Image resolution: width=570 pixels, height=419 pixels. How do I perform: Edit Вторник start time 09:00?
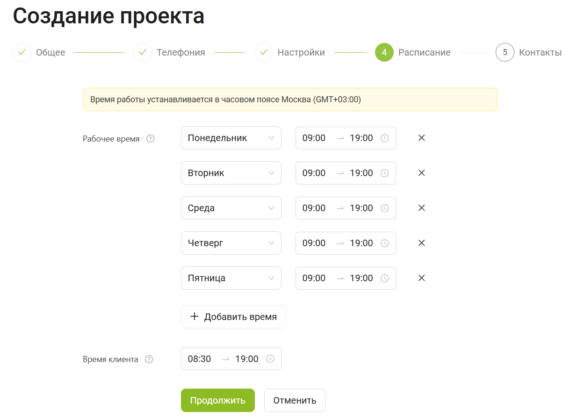pos(314,173)
